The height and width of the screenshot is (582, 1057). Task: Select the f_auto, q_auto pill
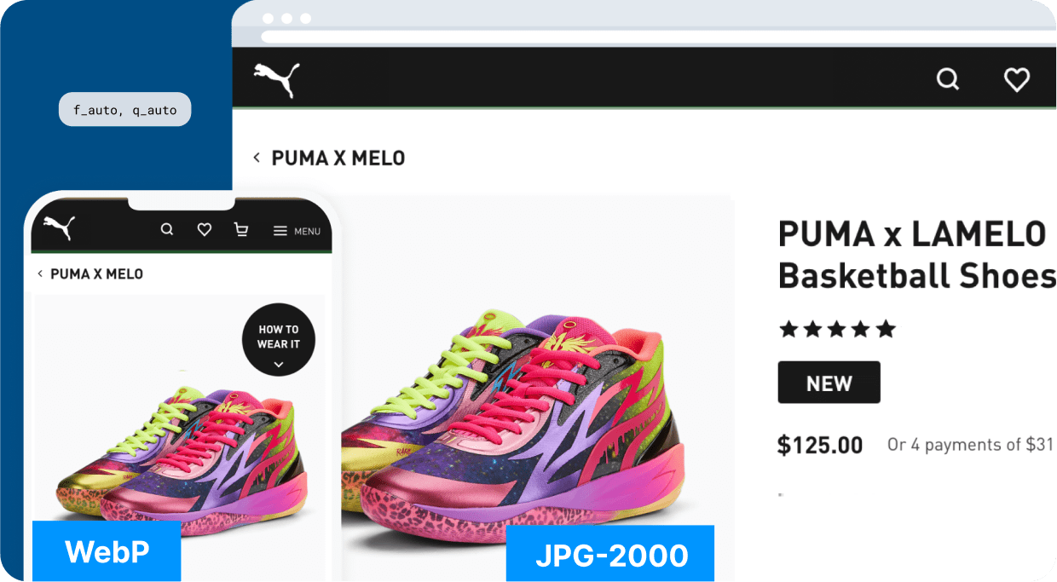coord(124,110)
